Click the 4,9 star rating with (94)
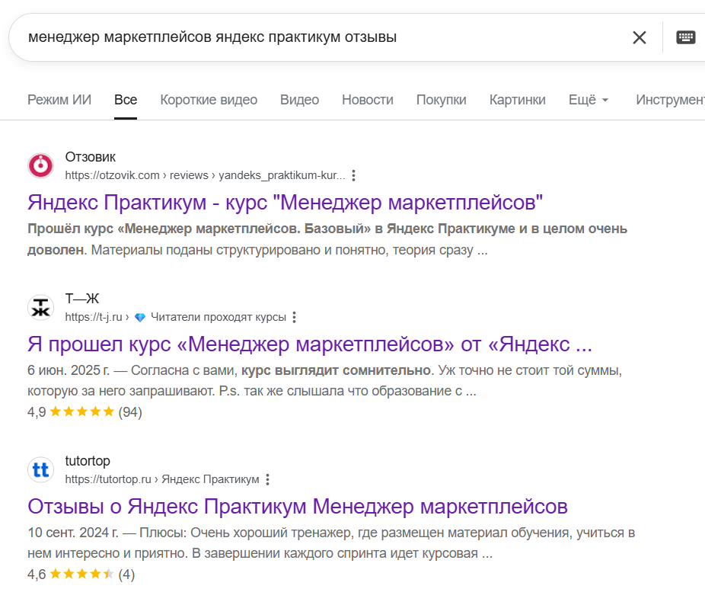 85,412
